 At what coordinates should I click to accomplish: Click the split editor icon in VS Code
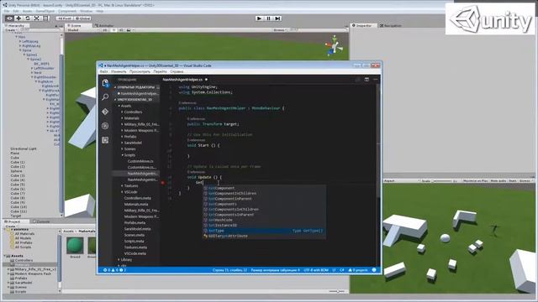pyautogui.click(x=367, y=80)
